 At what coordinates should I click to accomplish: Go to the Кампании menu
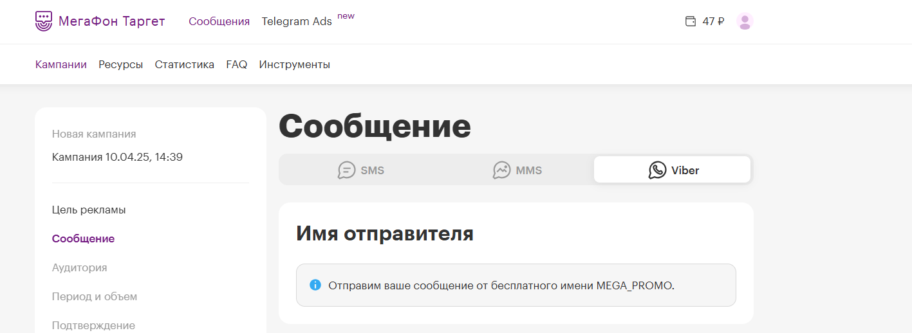point(61,64)
